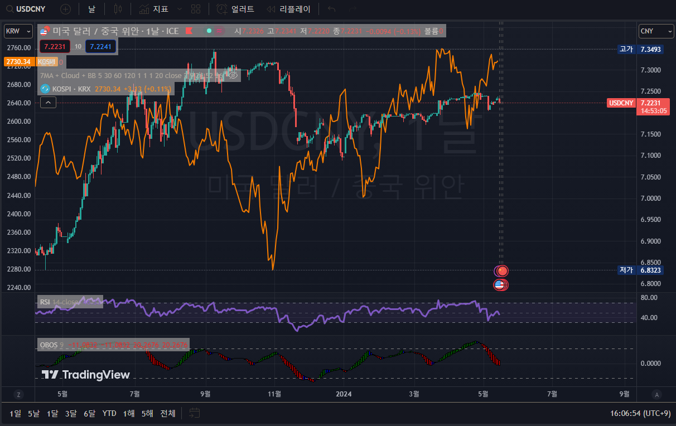Click the 리플레이 replay button

point(288,9)
